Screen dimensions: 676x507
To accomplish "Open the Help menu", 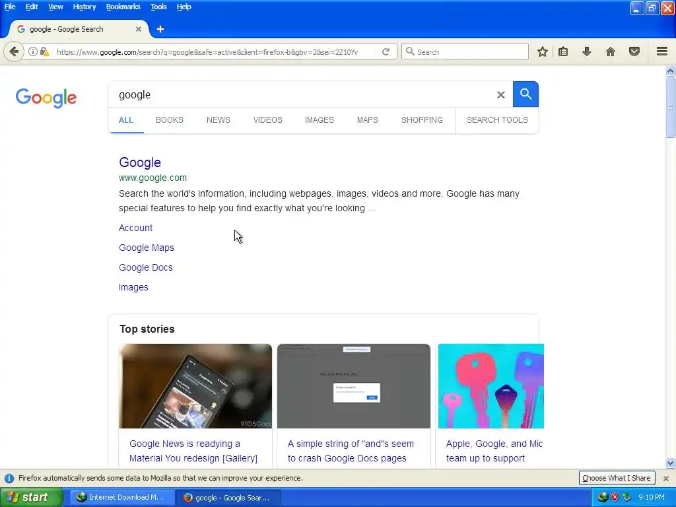I will point(184,7).
